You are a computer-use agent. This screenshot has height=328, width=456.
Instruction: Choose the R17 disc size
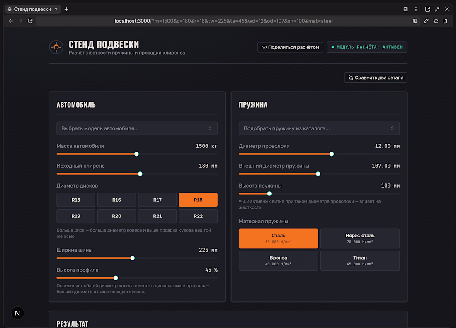[x=158, y=200]
